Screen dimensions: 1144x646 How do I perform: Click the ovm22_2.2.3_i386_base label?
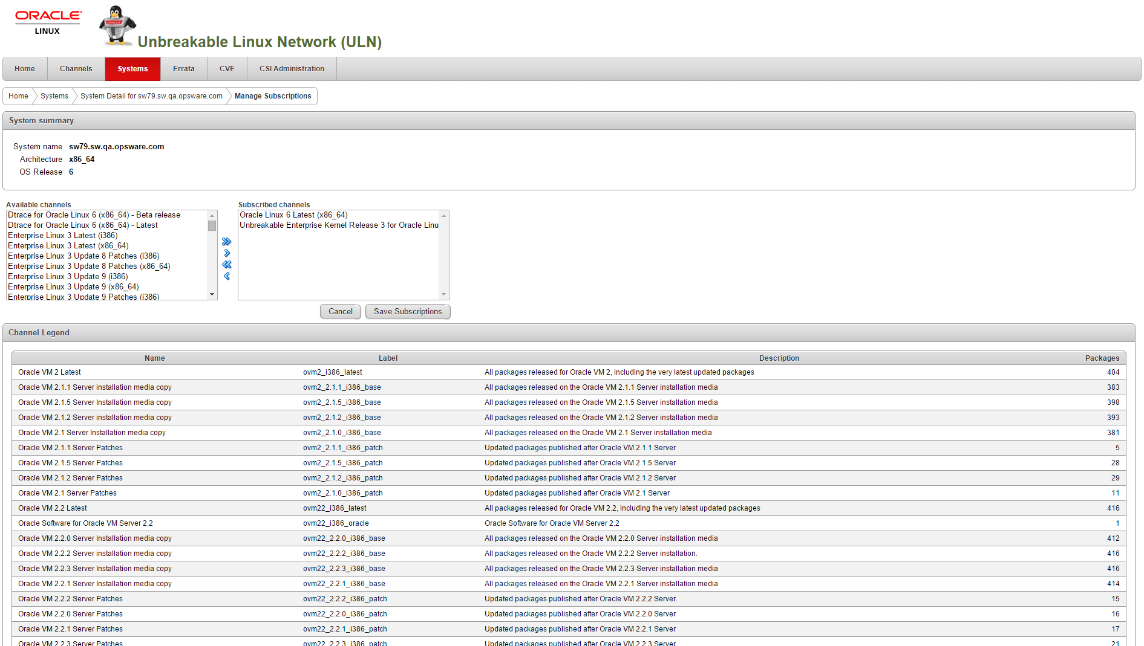point(344,569)
